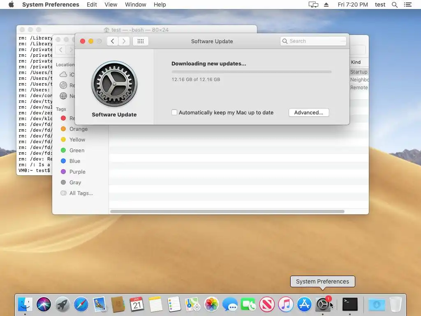This screenshot has width=421, height=316.
Task: Open iTunes music icon in Dock
Action: click(286, 304)
